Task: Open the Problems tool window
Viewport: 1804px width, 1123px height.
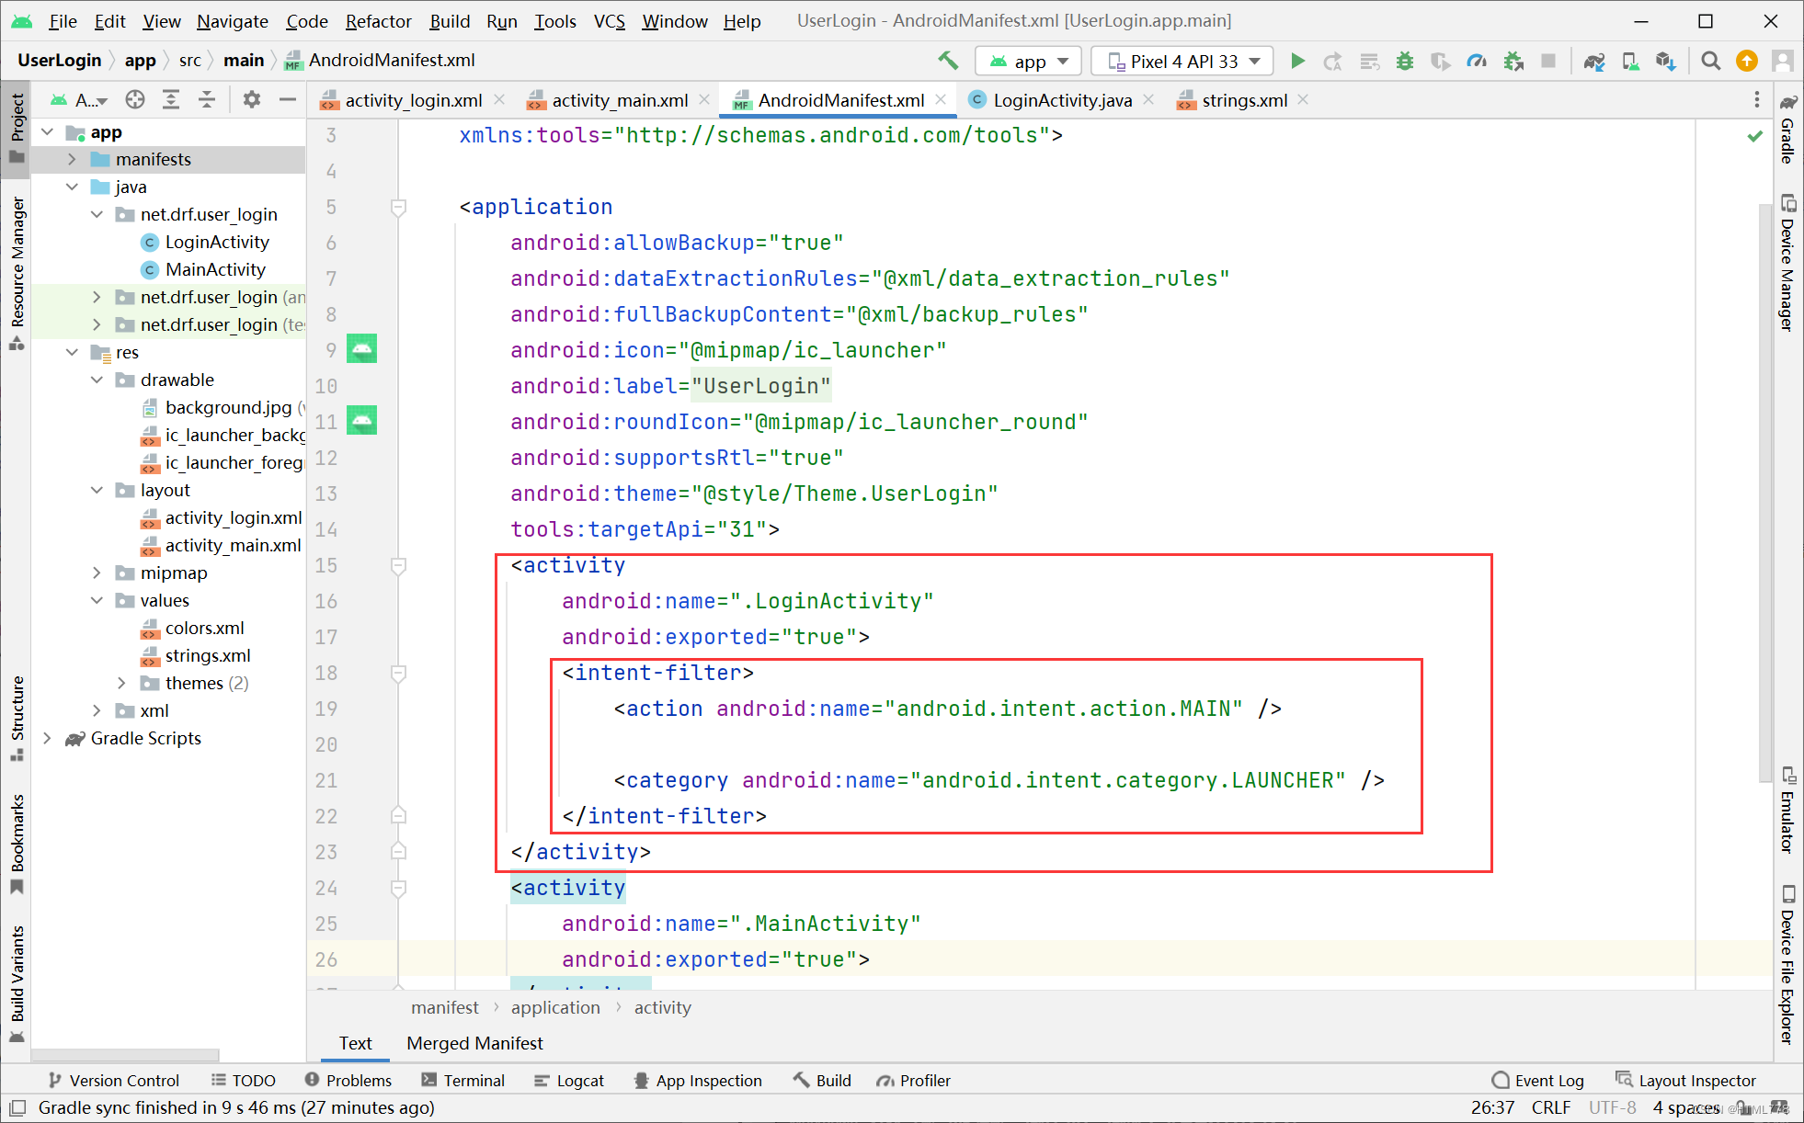Action: [348, 1080]
